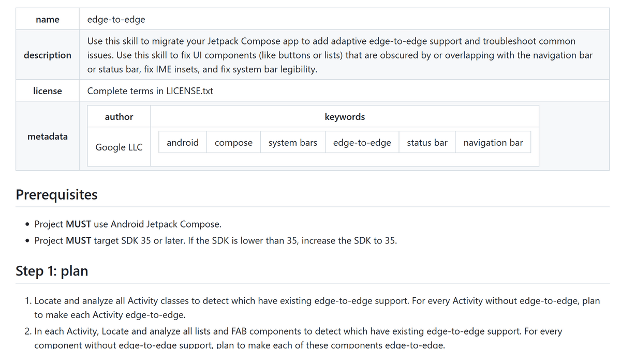Image resolution: width=621 pixels, height=349 pixels.
Task: Click the 'Prerequisites' heading
Action: click(x=56, y=195)
